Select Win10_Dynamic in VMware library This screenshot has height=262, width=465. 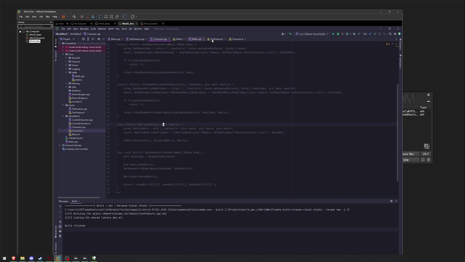[x=37, y=38]
